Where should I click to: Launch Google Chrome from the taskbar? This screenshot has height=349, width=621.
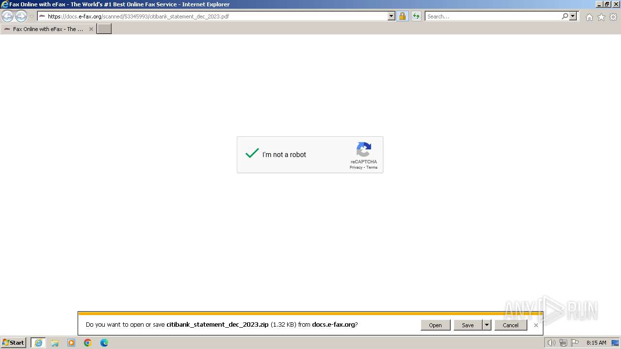pos(88,343)
